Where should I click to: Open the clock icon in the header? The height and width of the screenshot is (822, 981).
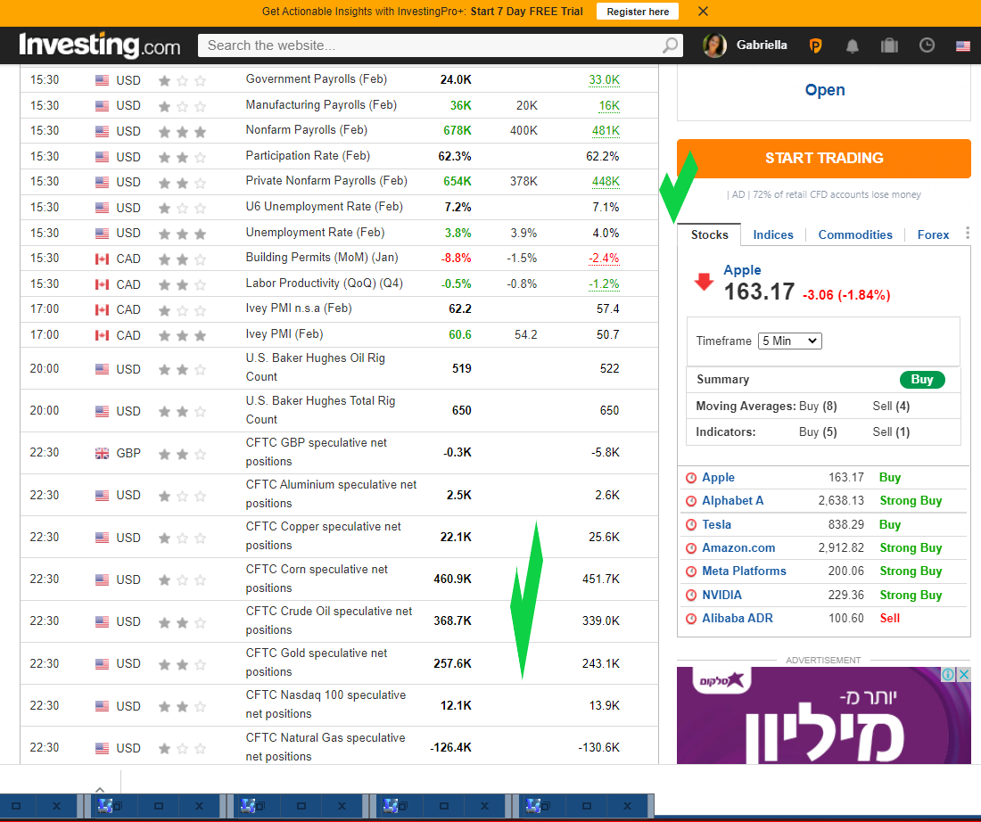927,45
